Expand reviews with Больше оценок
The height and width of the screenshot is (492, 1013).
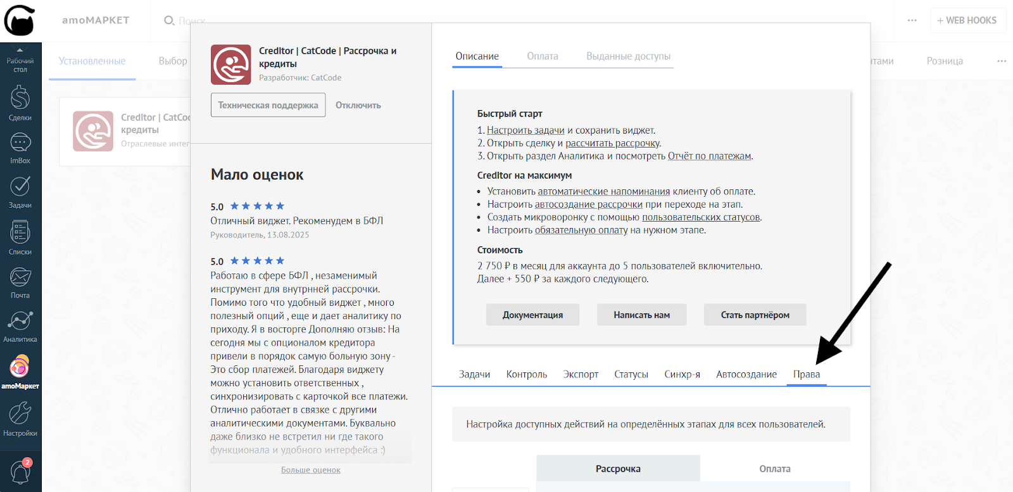pos(310,470)
